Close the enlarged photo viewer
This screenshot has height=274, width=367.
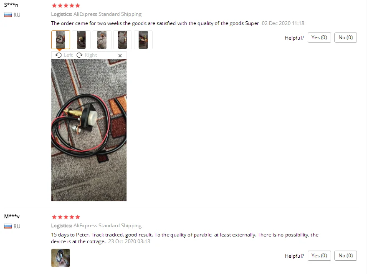[120, 55]
